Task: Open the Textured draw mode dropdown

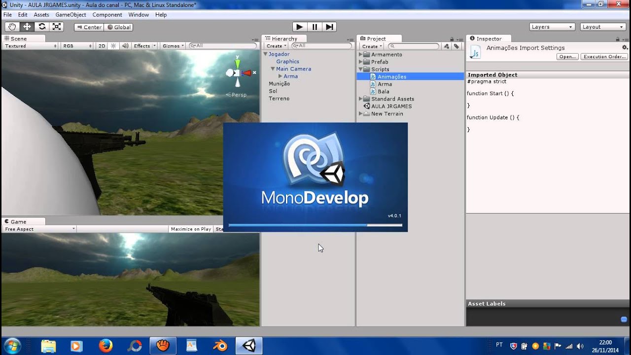Action: click(x=31, y=46)
